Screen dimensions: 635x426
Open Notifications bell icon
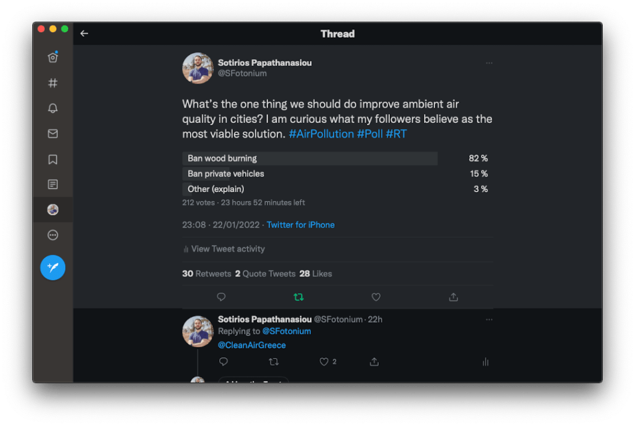[x=53, y=109]
